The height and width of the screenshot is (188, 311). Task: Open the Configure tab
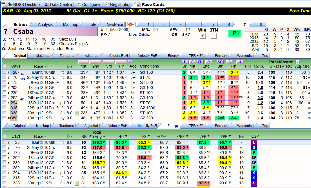tap(88, 5)
